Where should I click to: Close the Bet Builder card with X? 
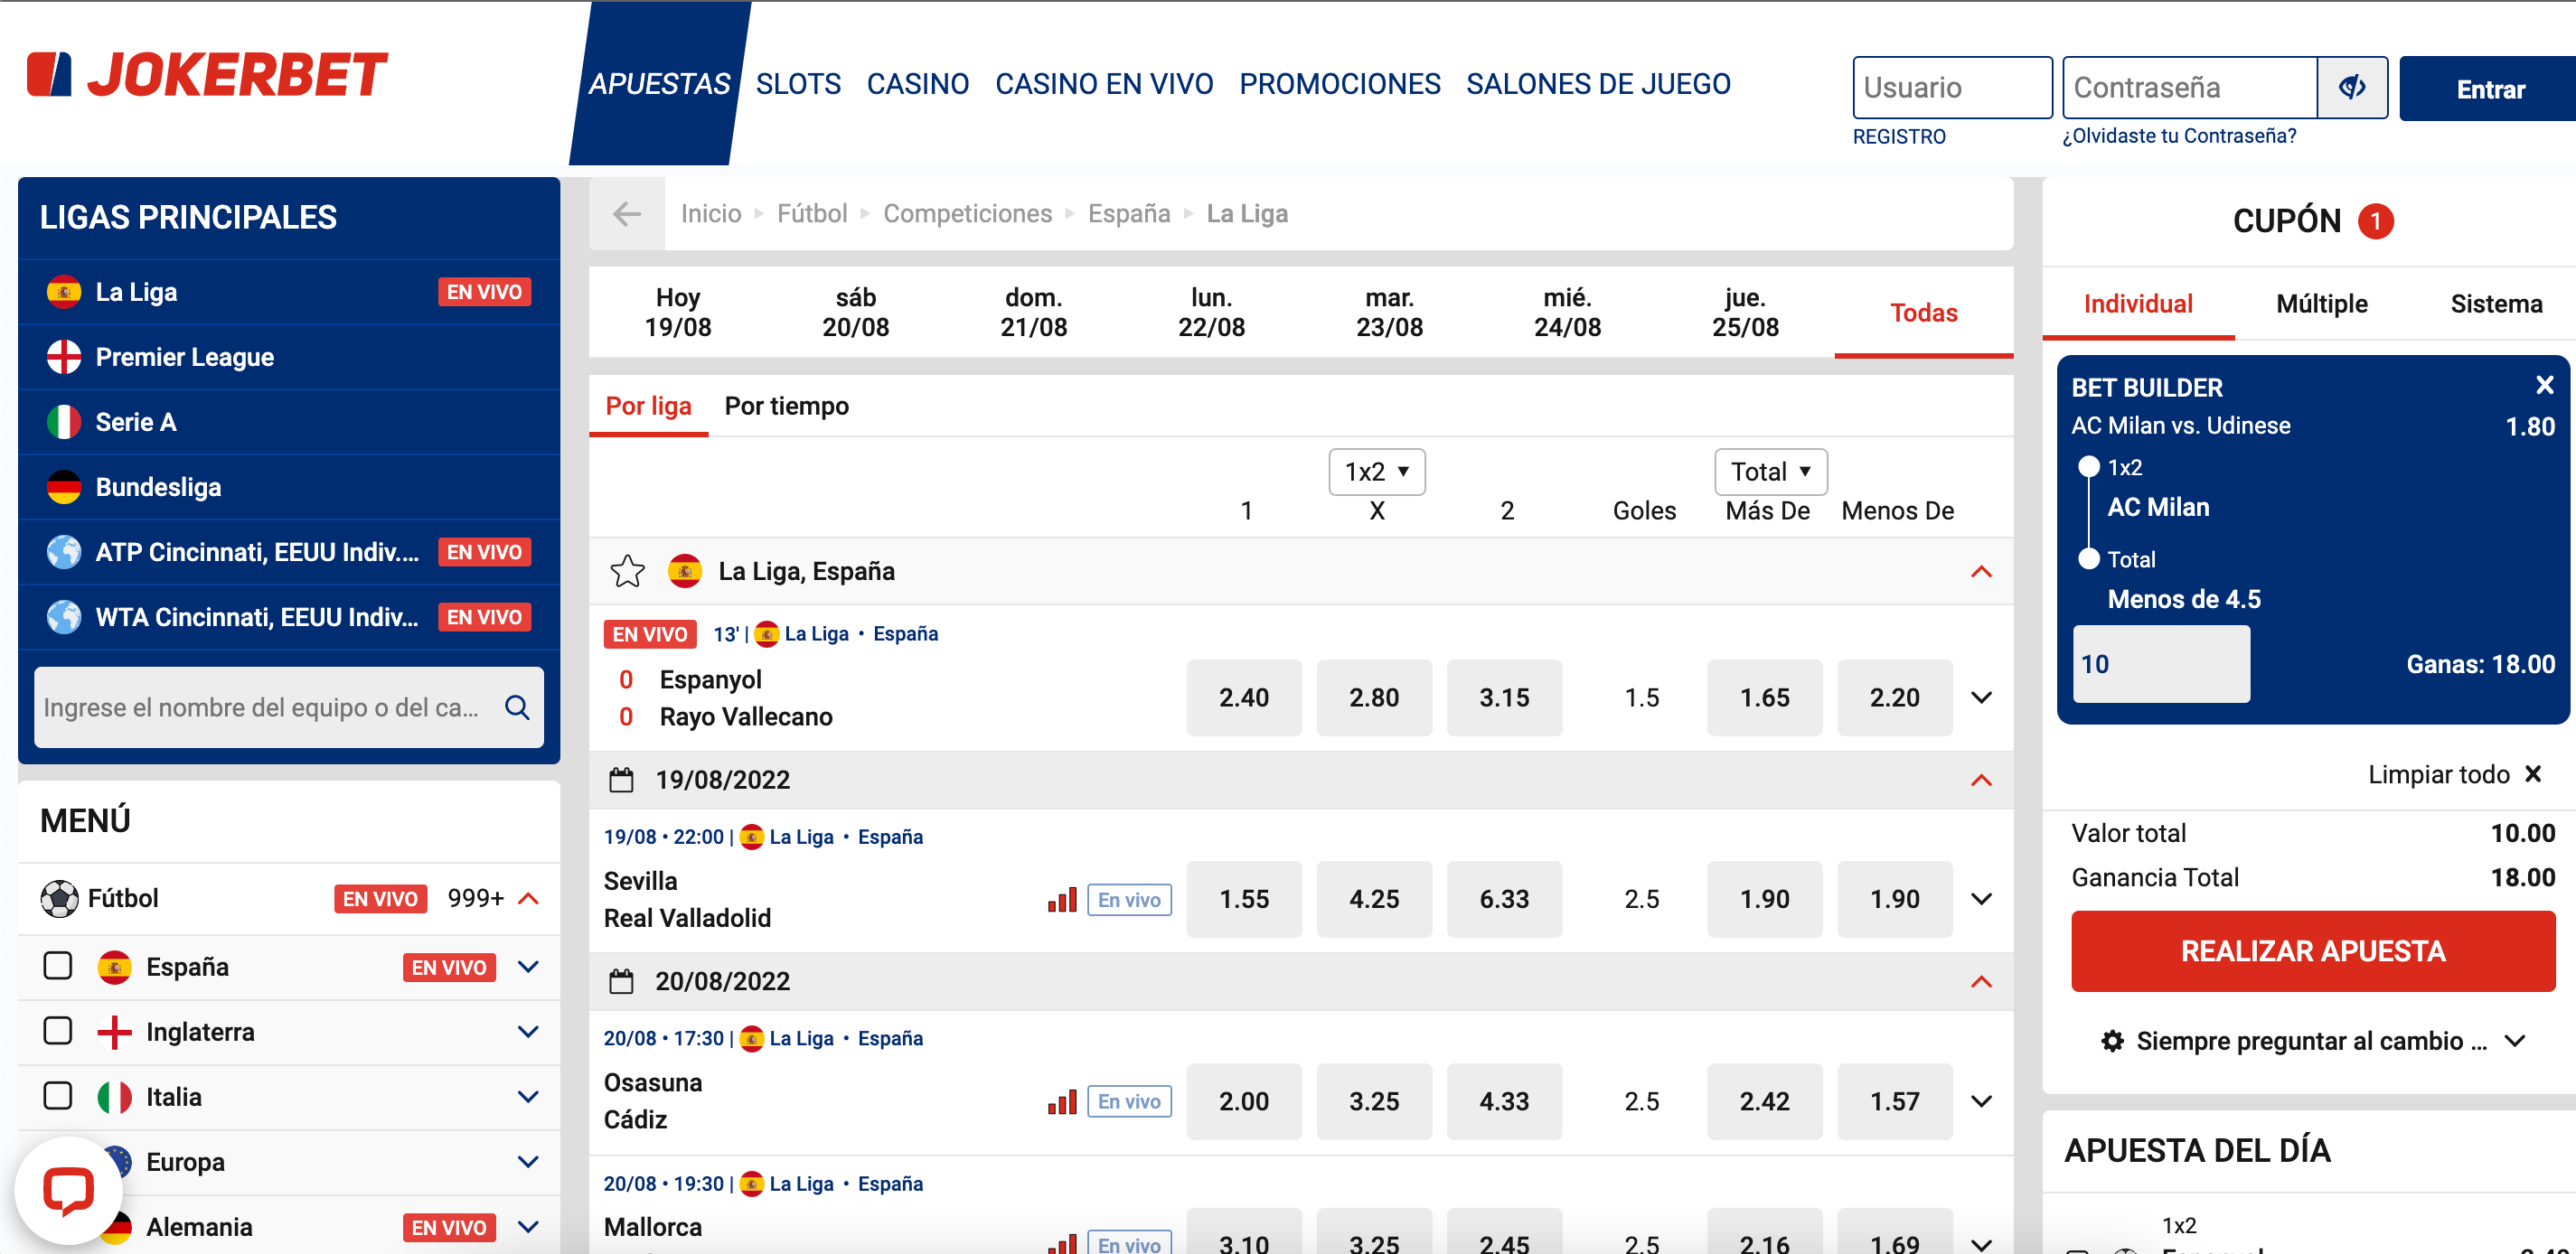point(2545,386)
